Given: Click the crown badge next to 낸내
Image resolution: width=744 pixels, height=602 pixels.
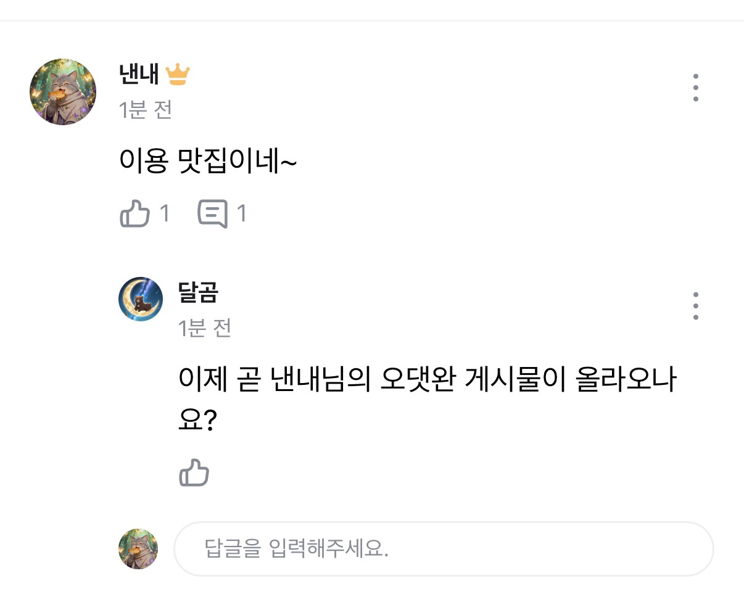Looking at the screenshot, I should (x=178, y=73).
